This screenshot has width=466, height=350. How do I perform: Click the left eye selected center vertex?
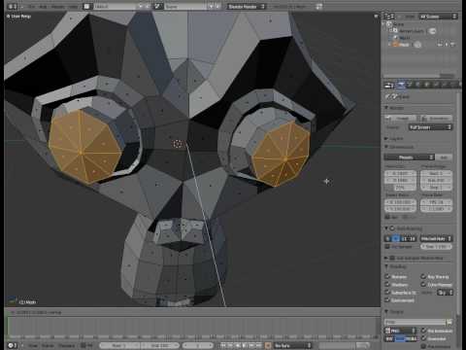tap(81, 152)
